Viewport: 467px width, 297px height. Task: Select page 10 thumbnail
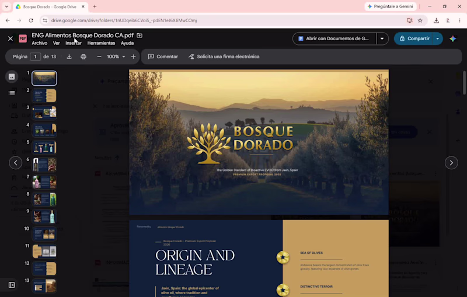point(44,234)
